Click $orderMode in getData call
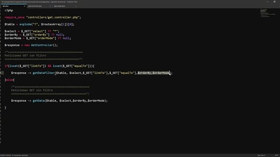The image size is (280, 157). pyautogui.click(x=96, y=101)
